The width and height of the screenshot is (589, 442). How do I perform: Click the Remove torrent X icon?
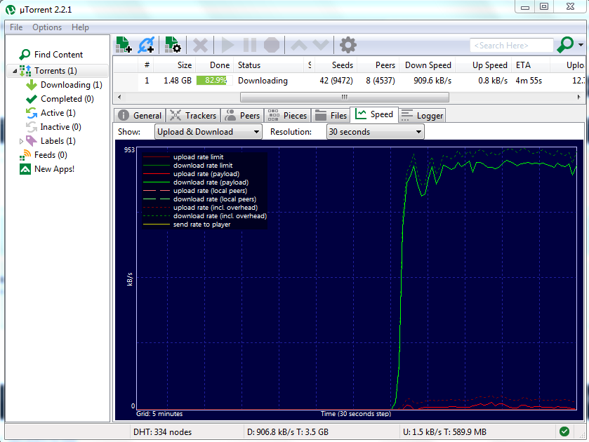[201, 46]
